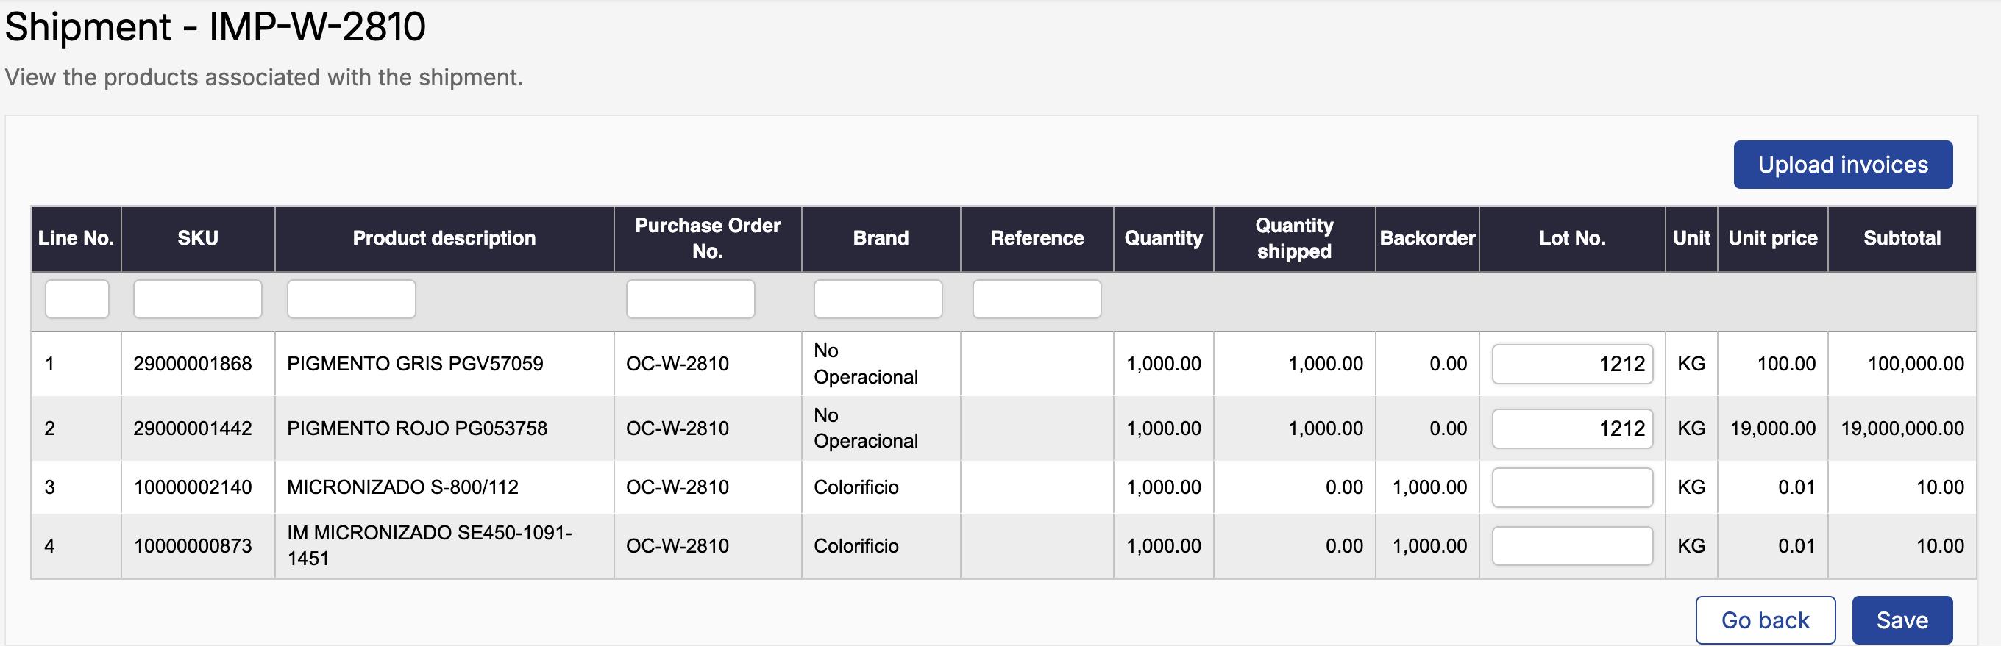Click Lot No. field for IM MICRONIZADO SE450
Viewport: 2001px width, 657px height.
point(1571,546)
